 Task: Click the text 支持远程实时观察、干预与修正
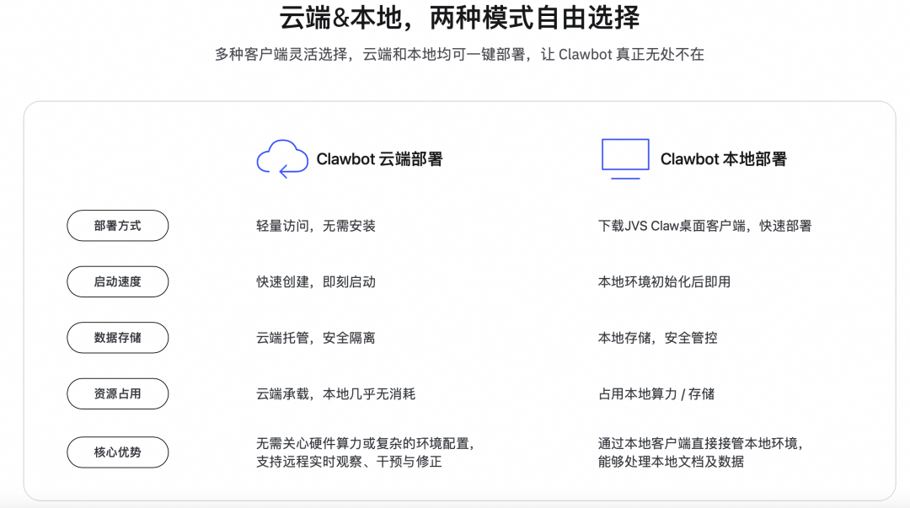(x=349, y=462)
